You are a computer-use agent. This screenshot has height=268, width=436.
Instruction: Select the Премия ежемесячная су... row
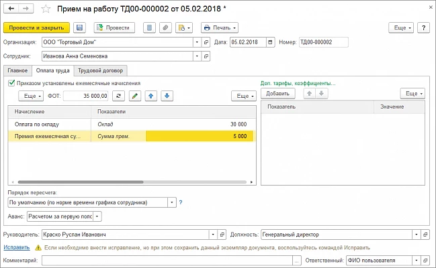coord(132,136)
